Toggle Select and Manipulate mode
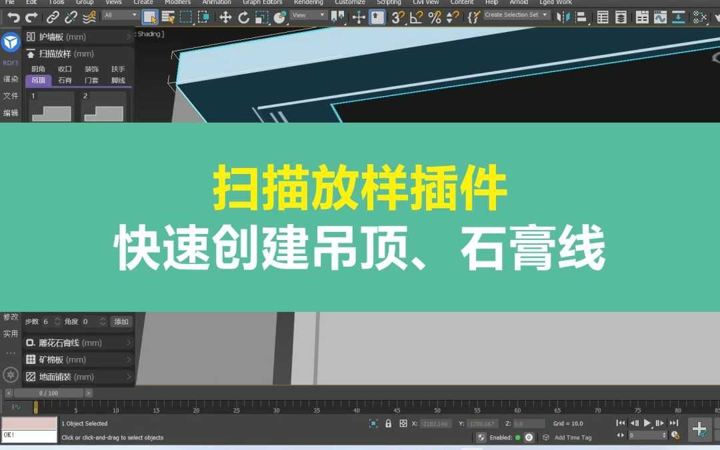The image size is (720, 450). coord(359,17)
